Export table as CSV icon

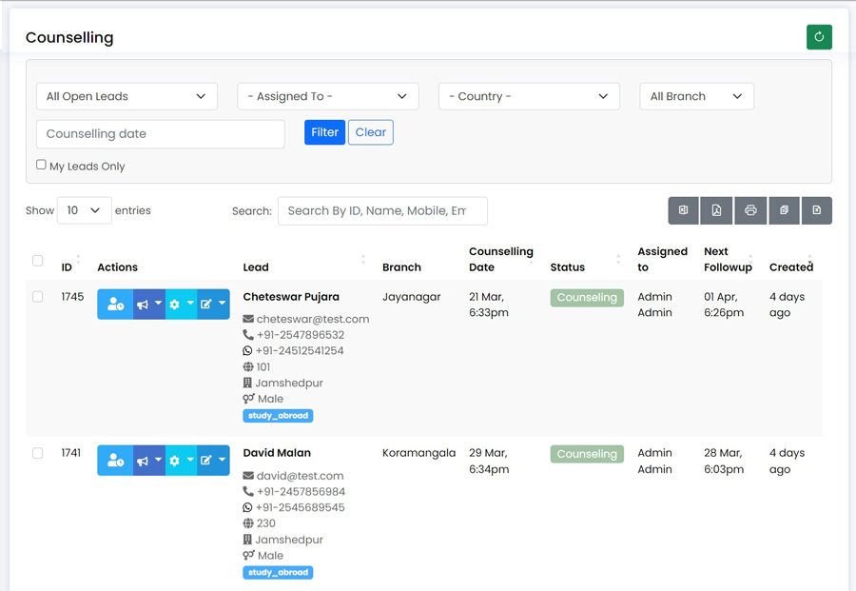[817, 210]
